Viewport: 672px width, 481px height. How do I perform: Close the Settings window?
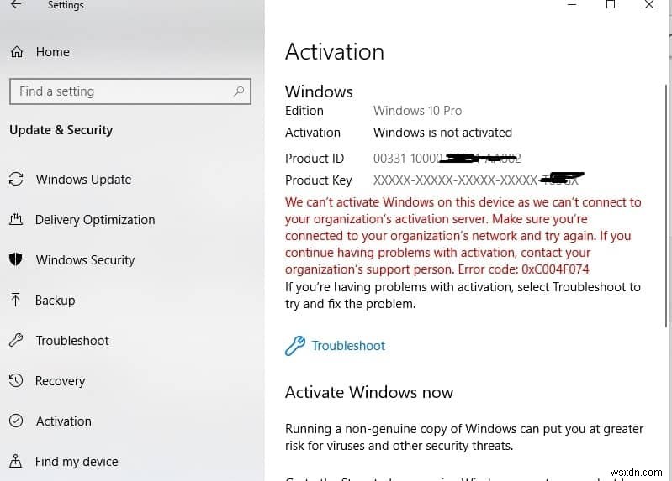(648, 5)
